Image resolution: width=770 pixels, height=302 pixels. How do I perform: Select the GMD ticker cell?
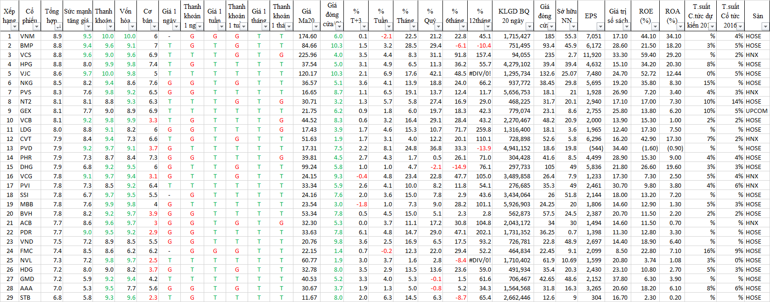pyautogui.click(x=30, y=279)
